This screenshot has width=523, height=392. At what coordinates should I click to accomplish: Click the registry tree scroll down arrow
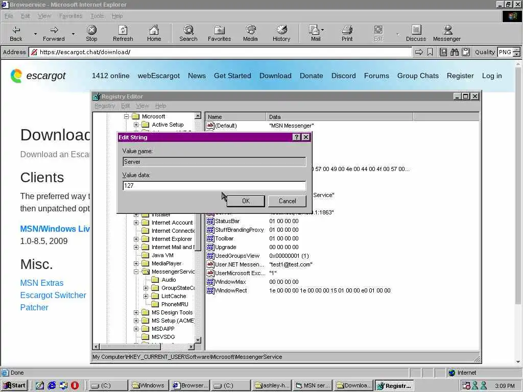tap(198, 340)
